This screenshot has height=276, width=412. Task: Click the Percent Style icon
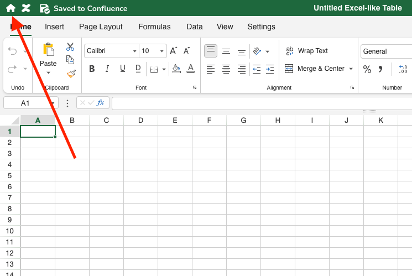click(367, 69)
